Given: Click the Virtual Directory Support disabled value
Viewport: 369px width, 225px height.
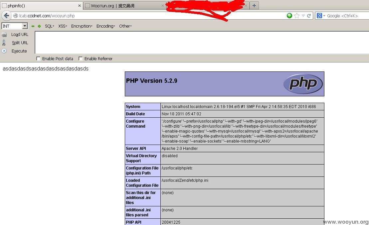Looking at the screenshot, I should (169, 156).
